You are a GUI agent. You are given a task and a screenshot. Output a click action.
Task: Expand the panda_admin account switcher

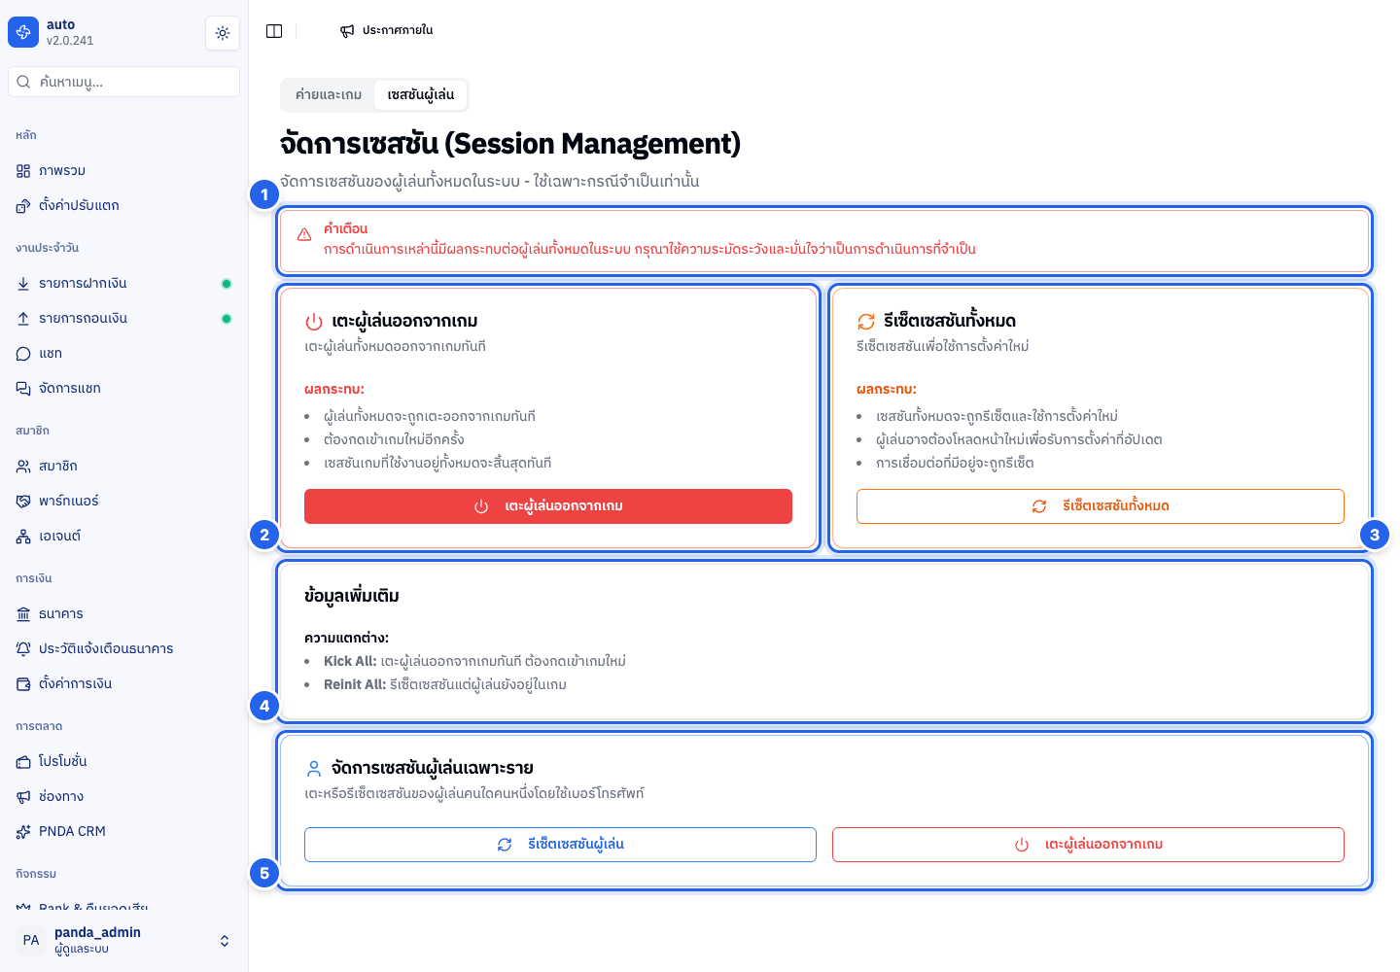[225, 941]
